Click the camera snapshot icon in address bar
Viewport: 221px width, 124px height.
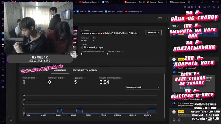[189, 7]
